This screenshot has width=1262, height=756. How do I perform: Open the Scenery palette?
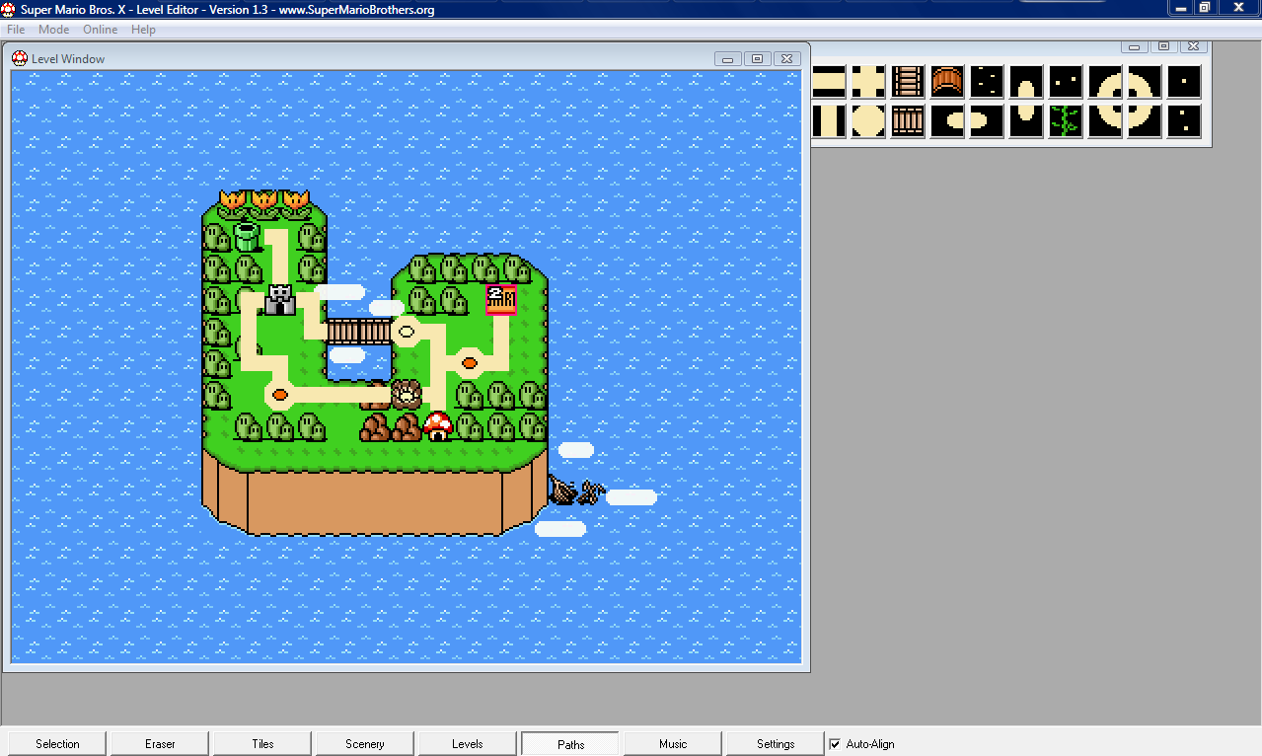pos(365,744)
